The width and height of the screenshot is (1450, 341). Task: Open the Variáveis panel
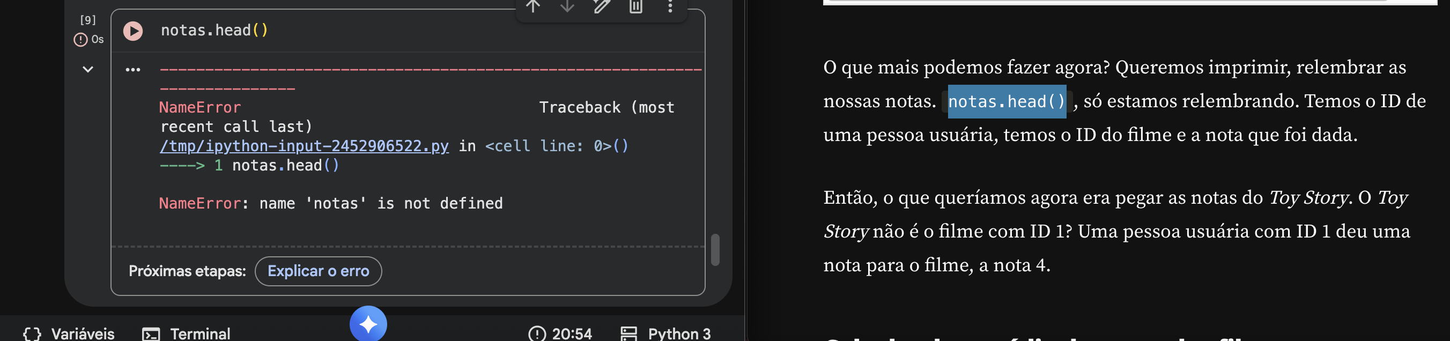coord(69,333)
